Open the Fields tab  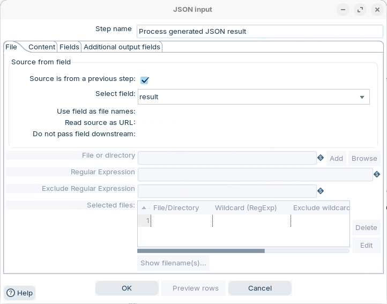pos(69,47)
